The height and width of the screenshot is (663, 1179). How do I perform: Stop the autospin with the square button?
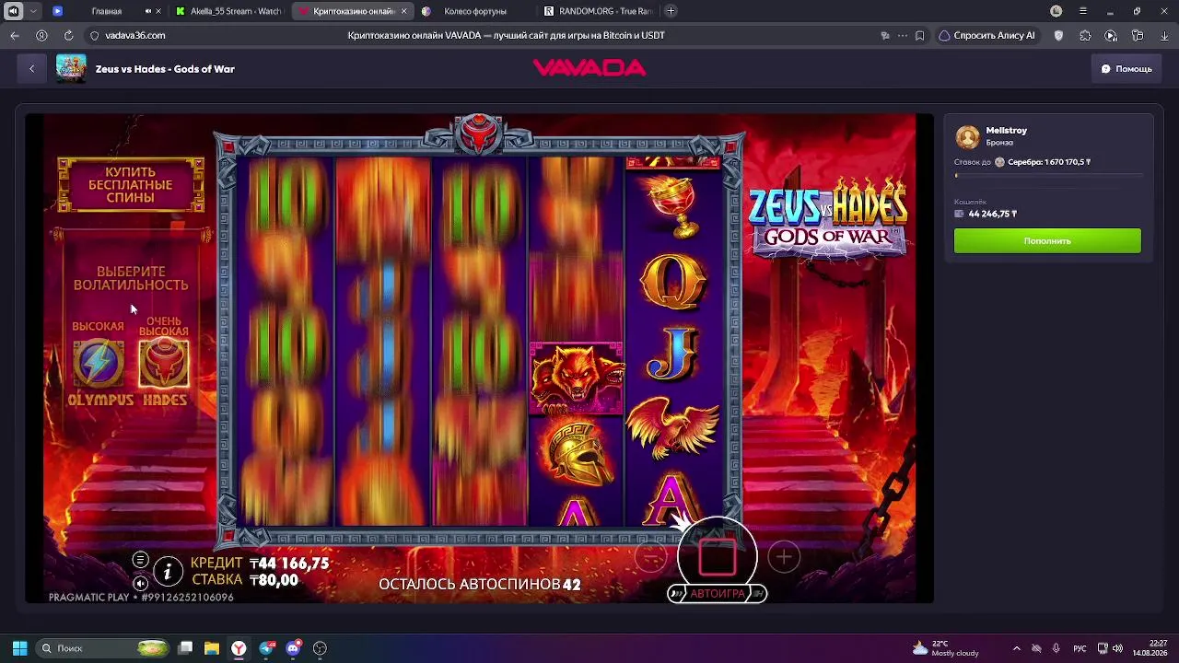(x=718, y=556)
